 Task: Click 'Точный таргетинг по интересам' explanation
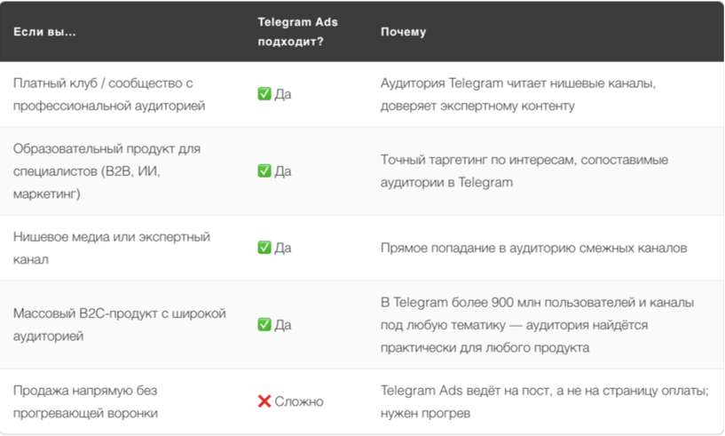pos(524,170)
